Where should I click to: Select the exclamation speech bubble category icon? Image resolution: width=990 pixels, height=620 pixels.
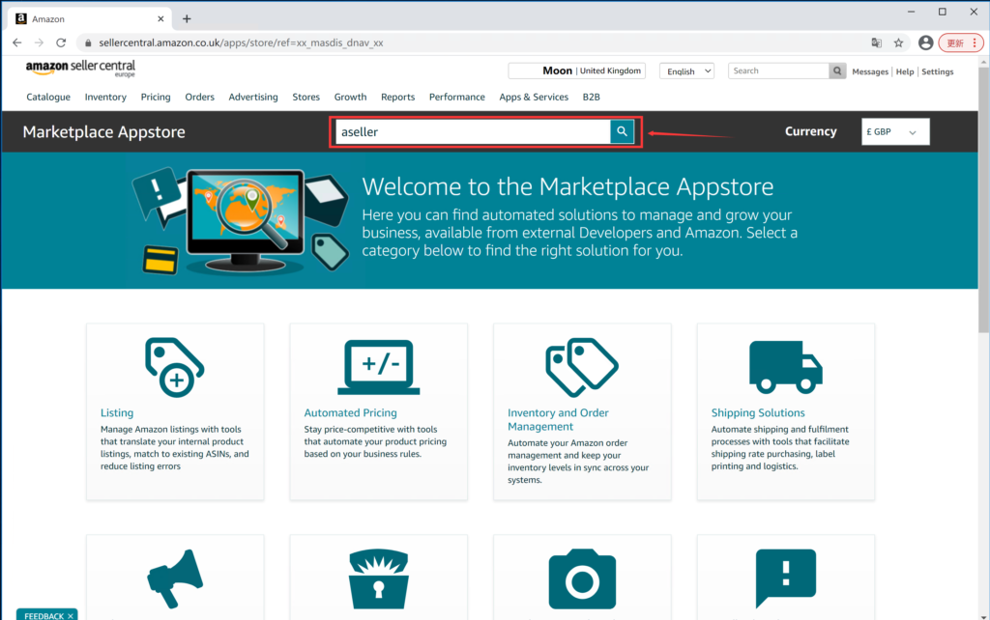click(785, 579)
